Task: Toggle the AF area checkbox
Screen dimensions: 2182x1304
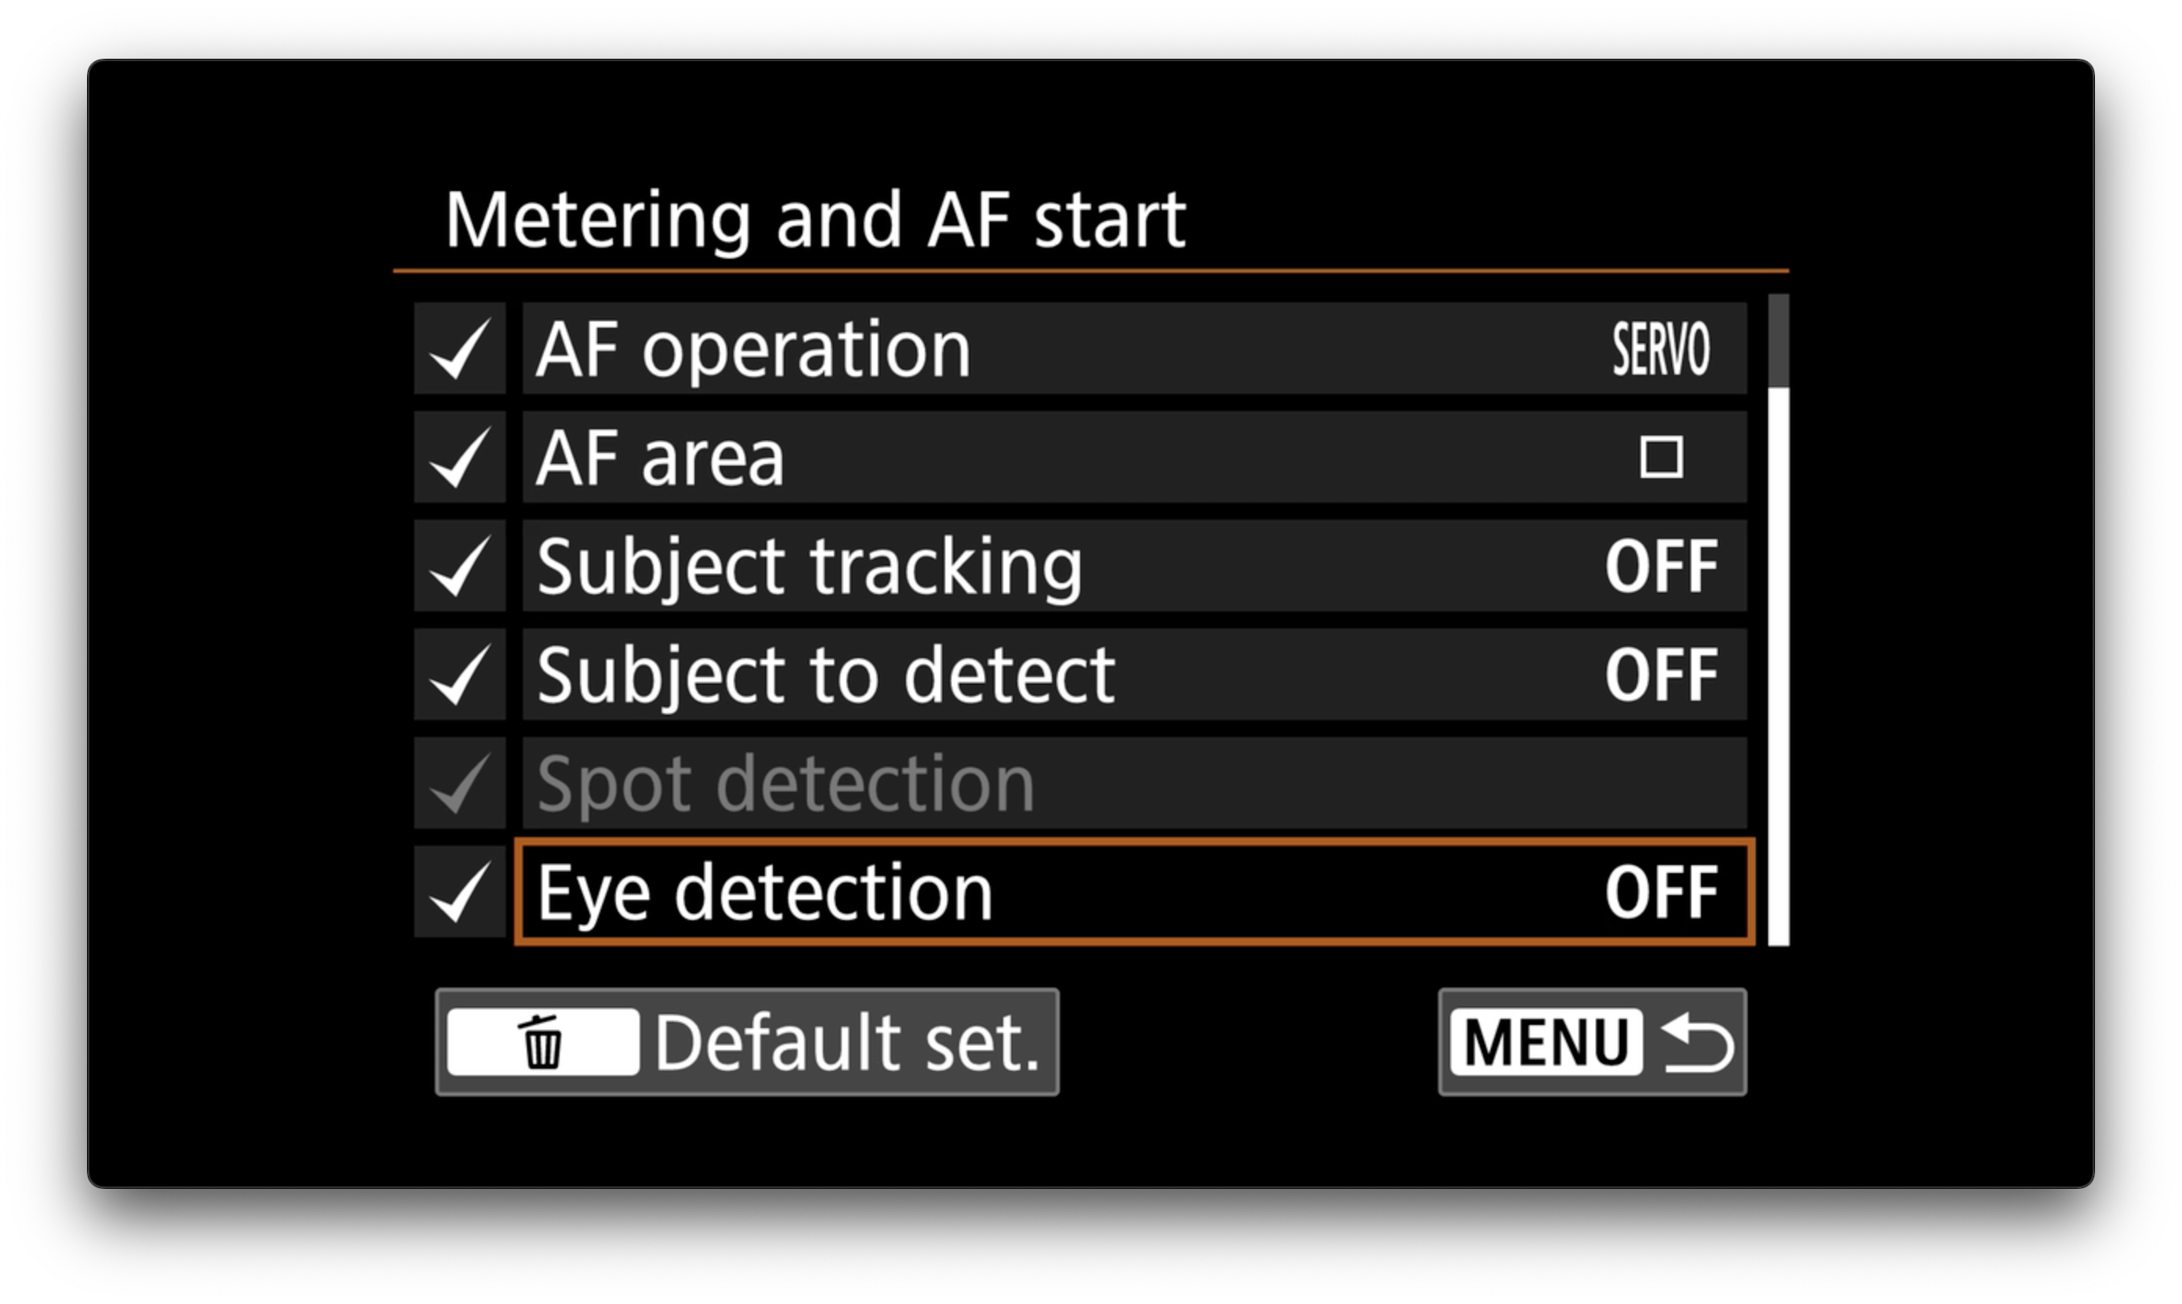Action: (x=459, y=458)
